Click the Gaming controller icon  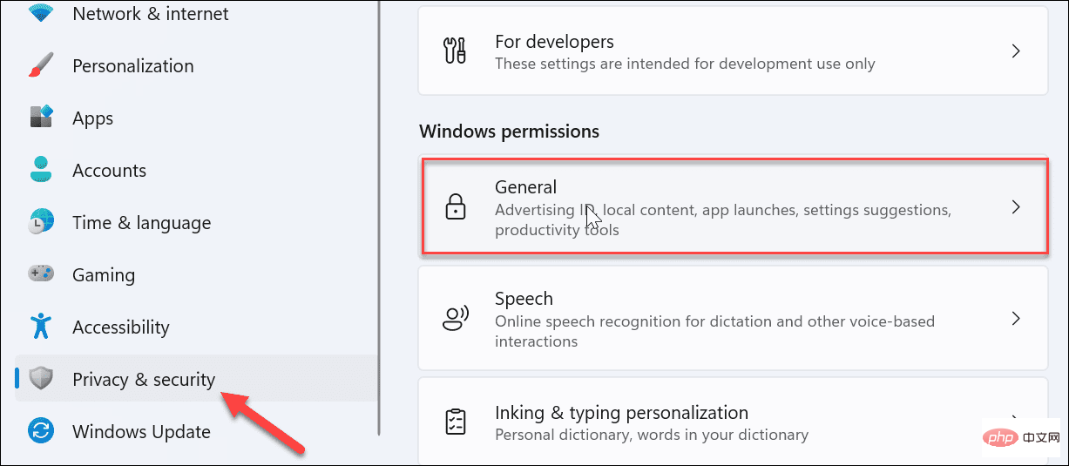pyautogui.click(x=41, y=275)
